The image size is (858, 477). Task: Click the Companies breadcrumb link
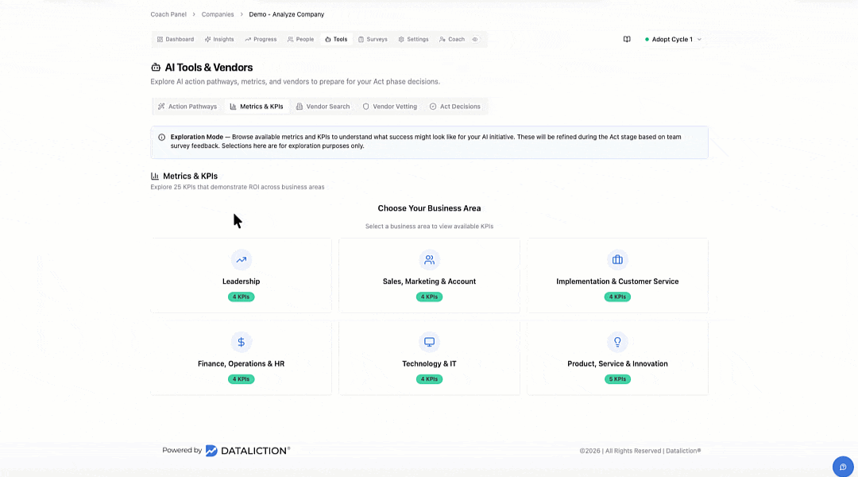[x=218, y=14]
